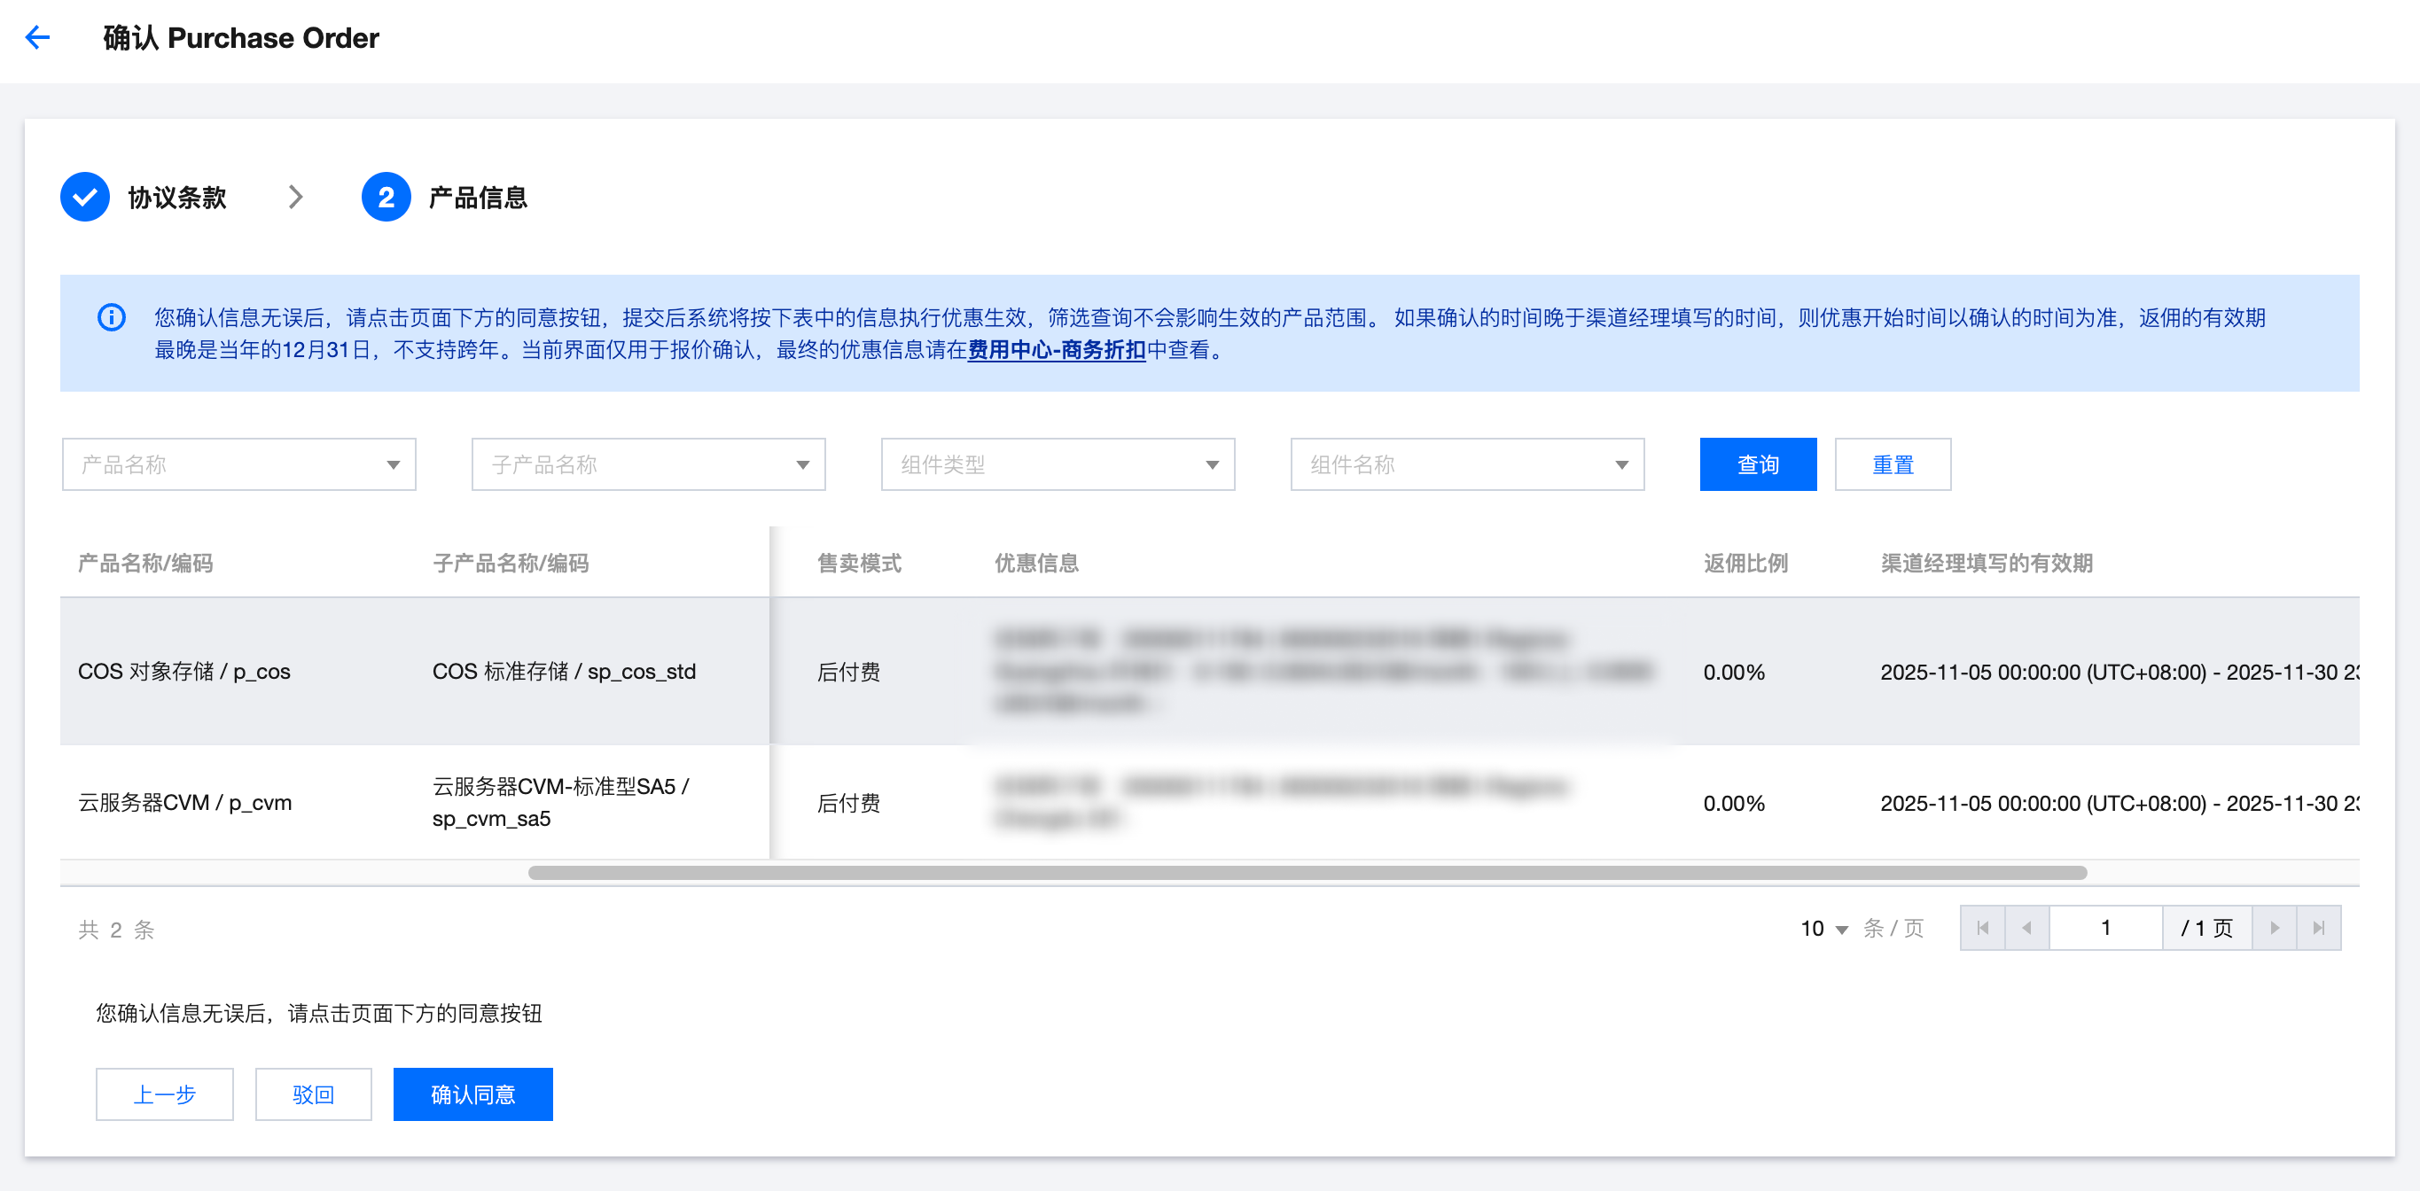2420x1191 pixels.
Task: Open the 费用中心-商务折扣 link
Action: [x=1056, y=350]
